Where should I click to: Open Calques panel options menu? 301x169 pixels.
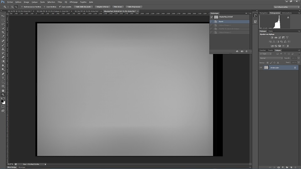(x=299, y=50)
